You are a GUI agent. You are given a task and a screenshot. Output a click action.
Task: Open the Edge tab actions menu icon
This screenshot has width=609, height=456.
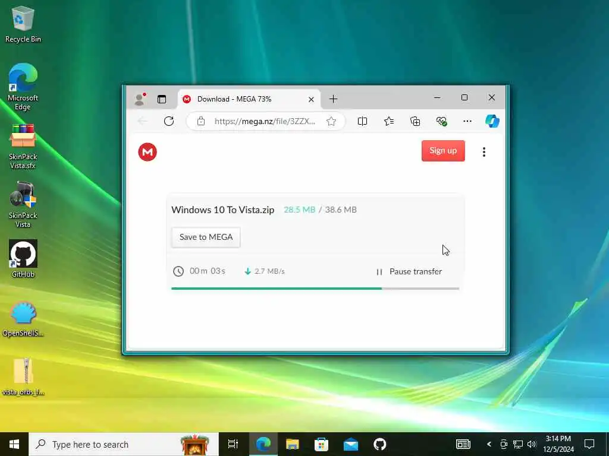(162, 99)
